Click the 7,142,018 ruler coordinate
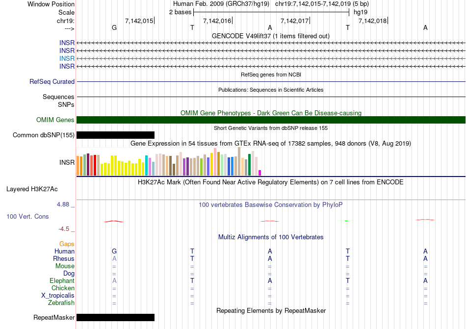 pos(372,21)
